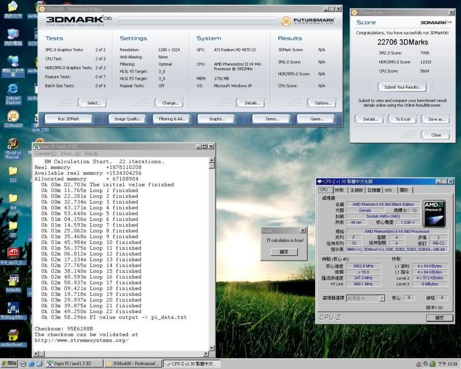Click Close button in 3DMark Score window
This screenshot has width=461, height=369.
[x=436, y=135]
